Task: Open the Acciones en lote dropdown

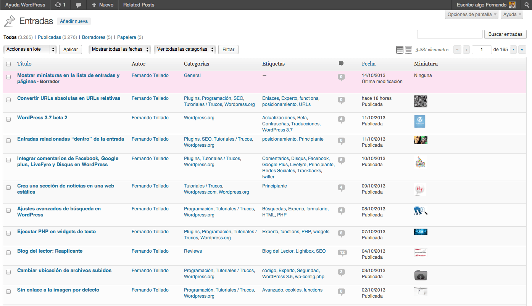Action: tap(30, 50)
